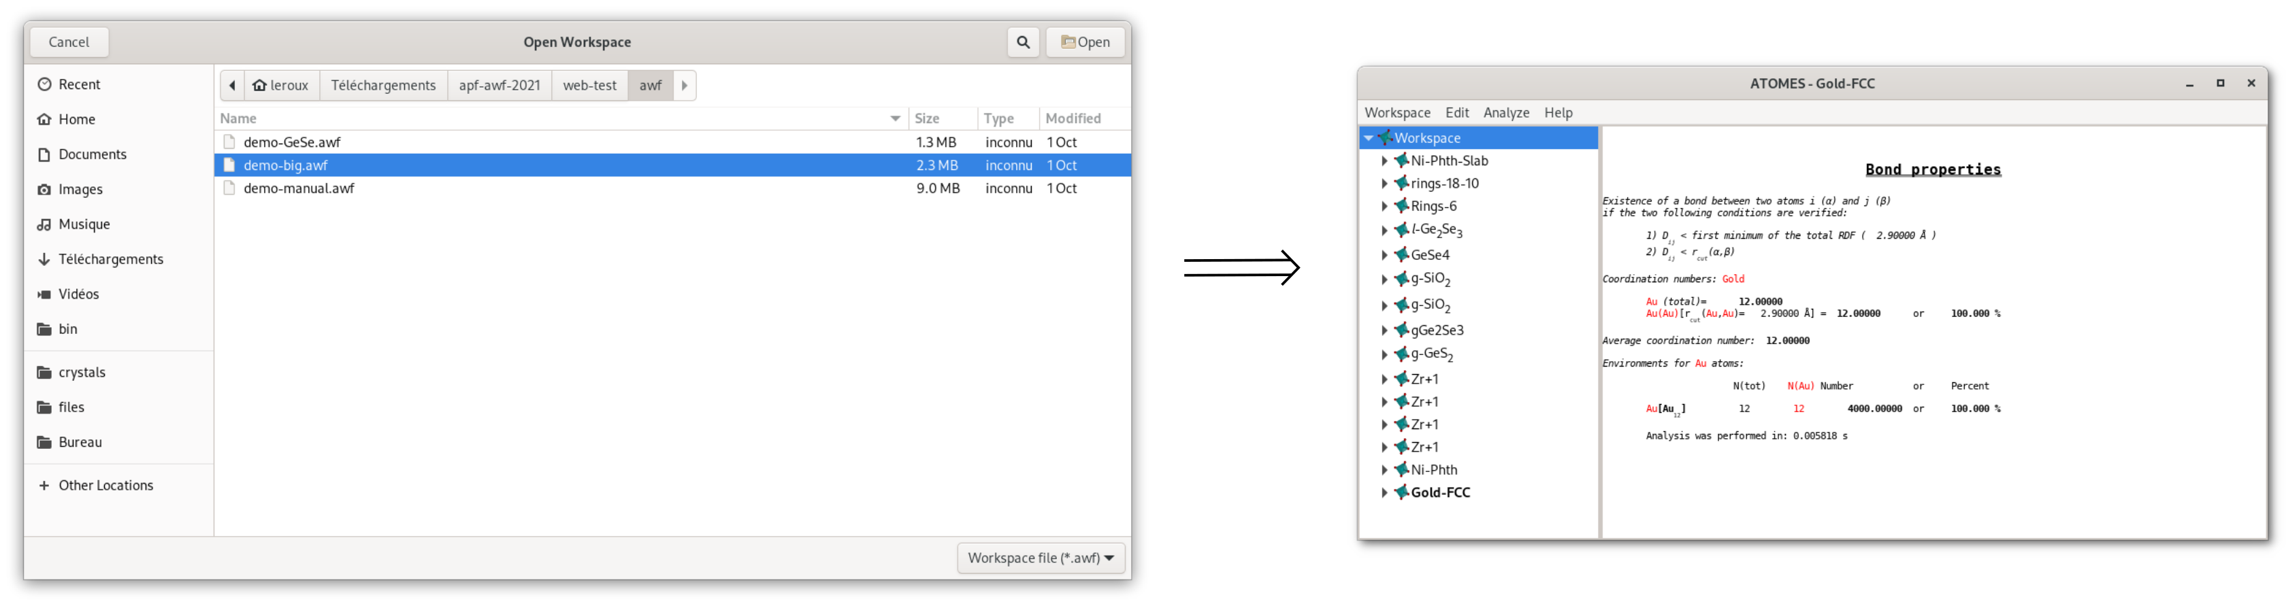Sort files by the Size column
The width and height of the screenshot is (2286, 606).
tap(928, 118)
